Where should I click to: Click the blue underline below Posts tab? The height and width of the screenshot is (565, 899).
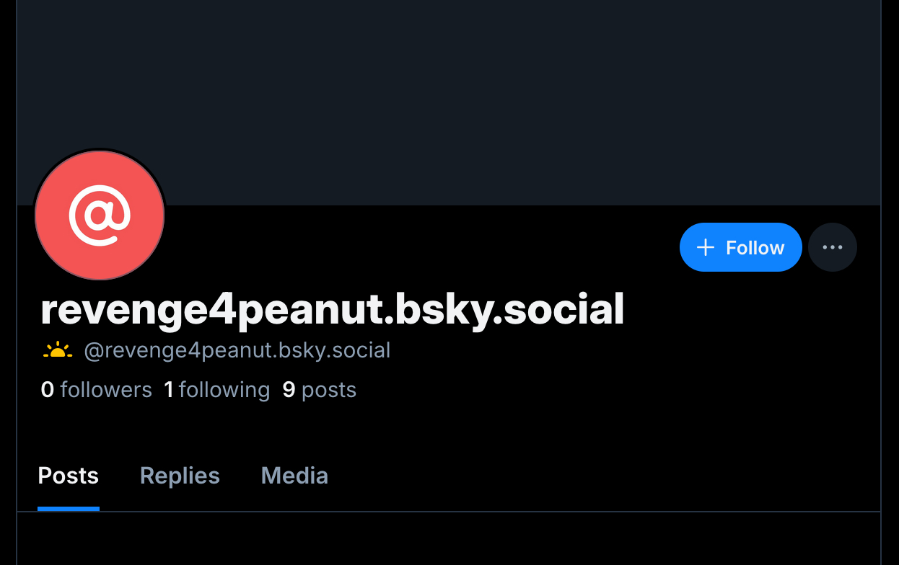(69, 509)
